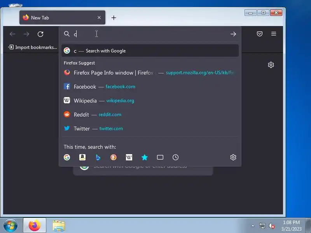
Task: Search open tabs with the tab icon
Action: pyautogui.click(x=160, y=157)
